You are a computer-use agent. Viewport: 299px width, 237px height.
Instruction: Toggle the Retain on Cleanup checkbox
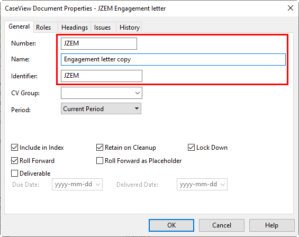[x=99, y=148]
